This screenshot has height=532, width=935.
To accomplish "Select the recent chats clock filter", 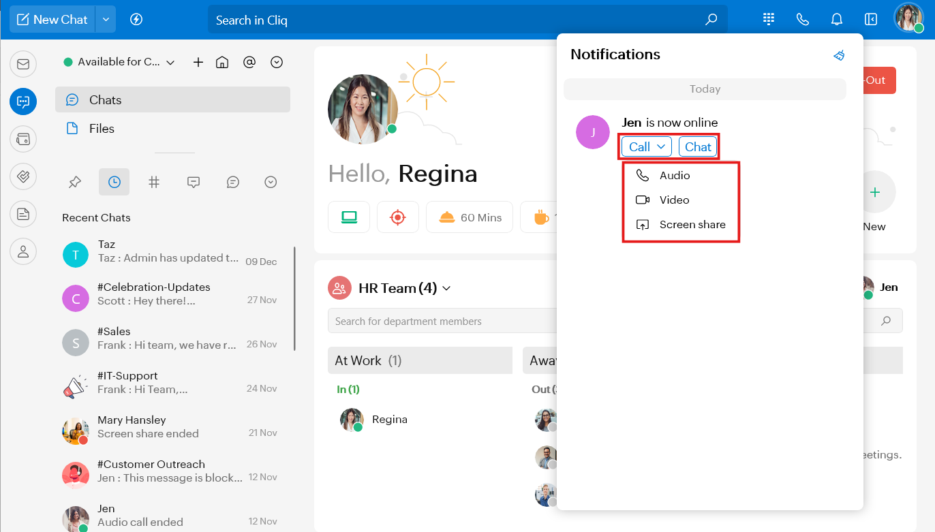I will (x=114, y=182).
